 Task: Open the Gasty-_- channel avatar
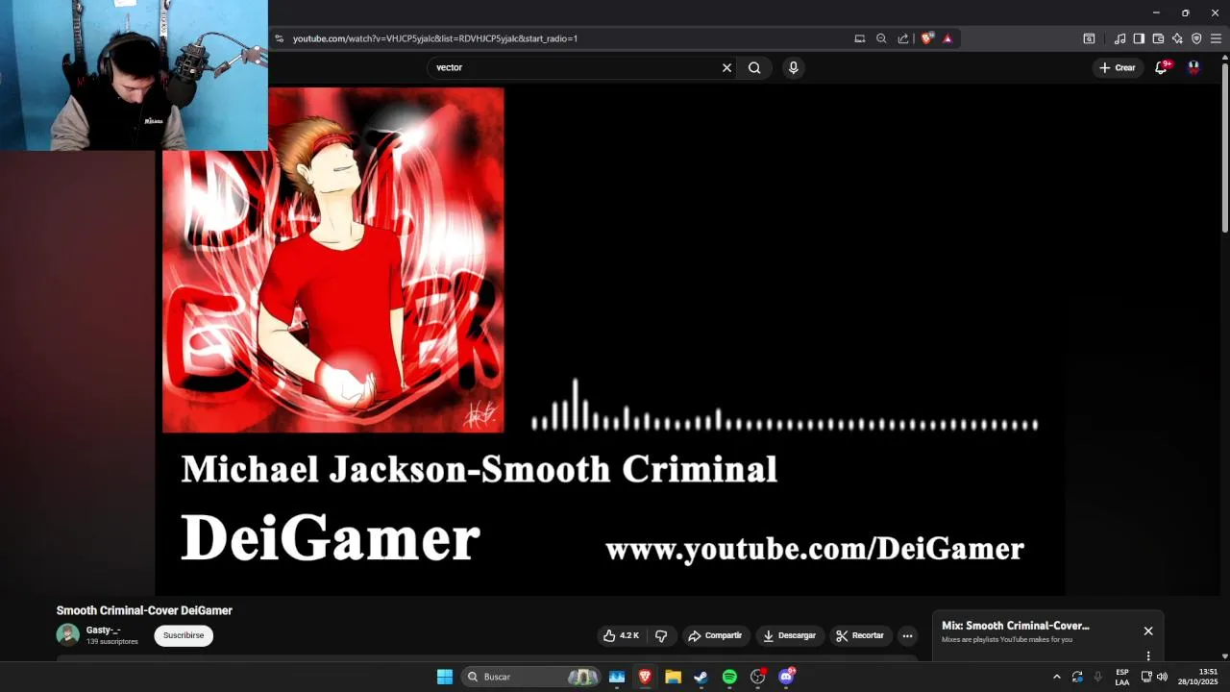tap(67, 634)
